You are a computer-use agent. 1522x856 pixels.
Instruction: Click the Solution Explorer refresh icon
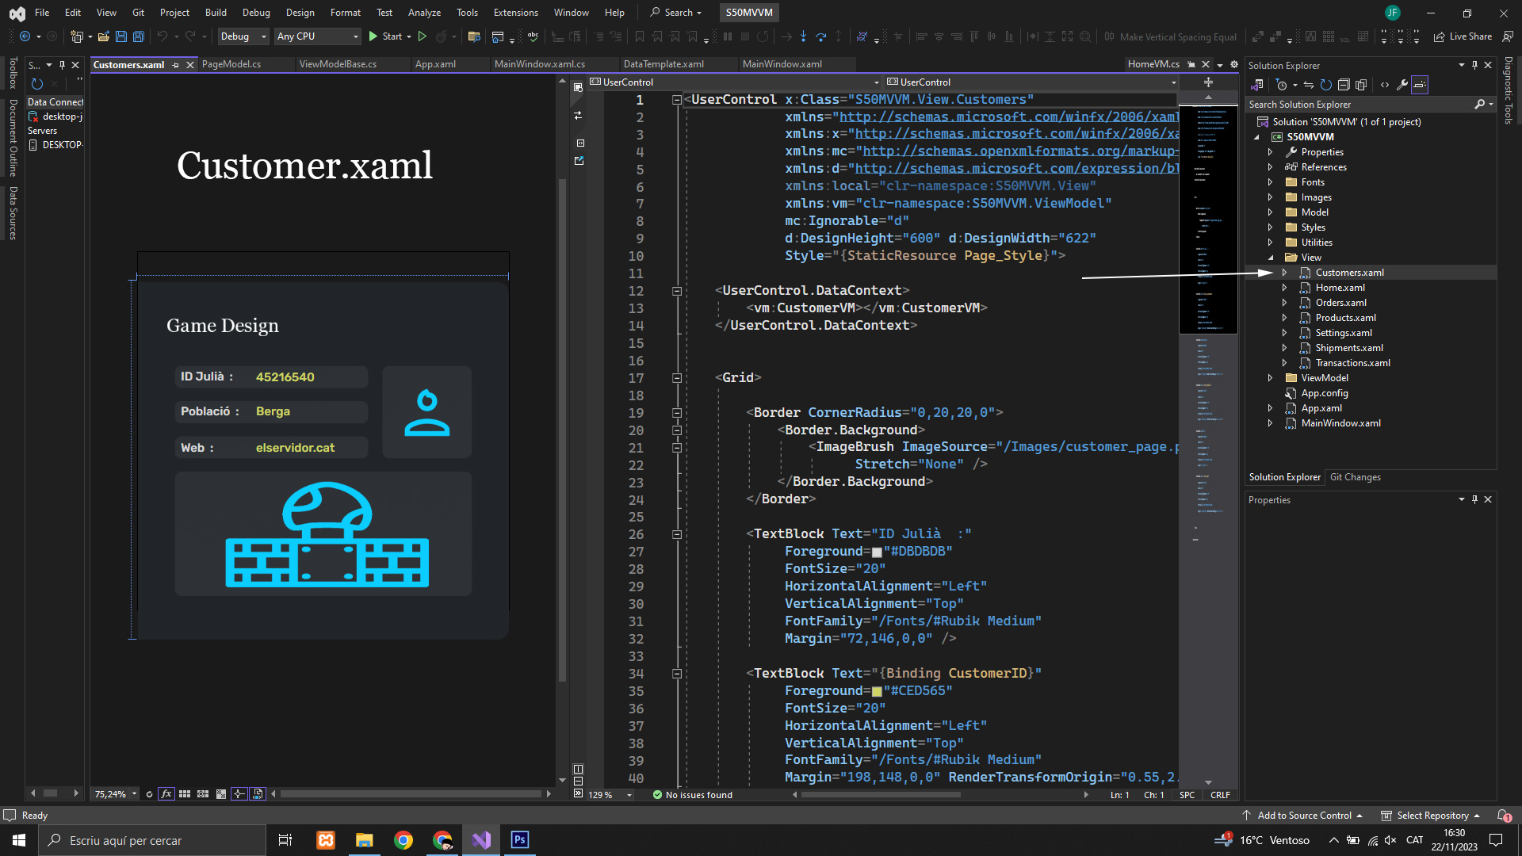1325,85
